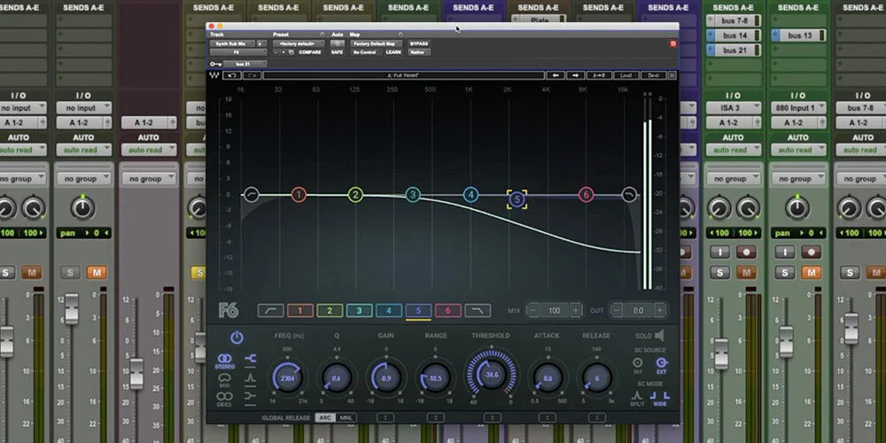Decrease OUT value with minus button
Screen dimensions: 886x443
(617, 310)
